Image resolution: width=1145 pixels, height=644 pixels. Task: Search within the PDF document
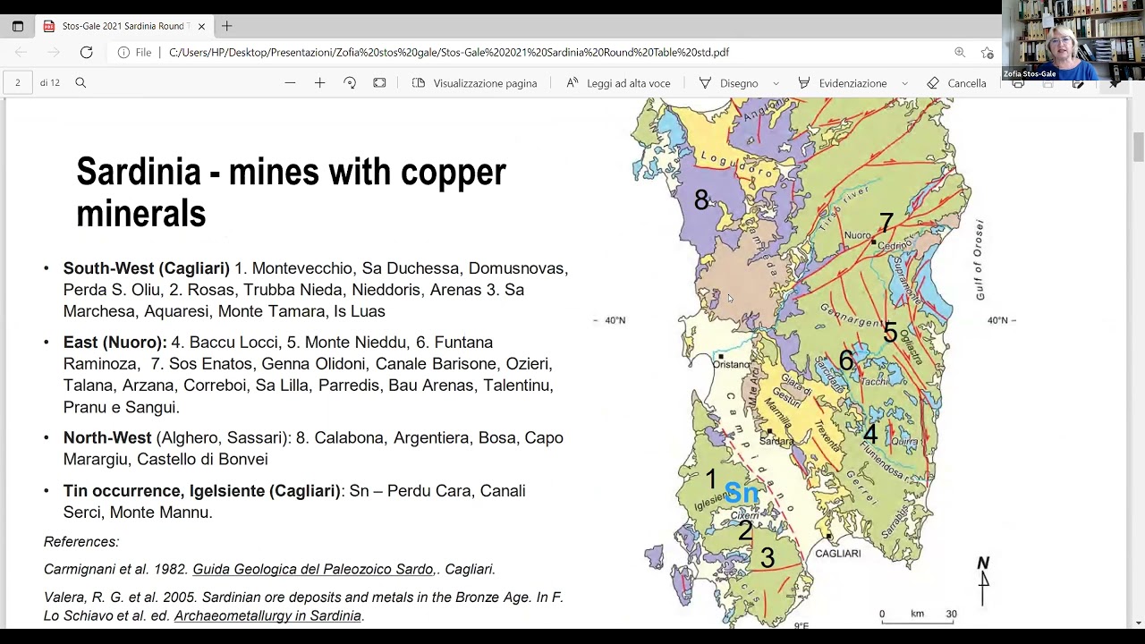[x=81, y=82]
